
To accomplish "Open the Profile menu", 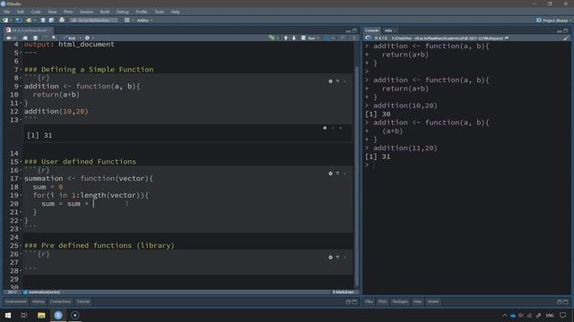I will pyautogui.click(x=142, y=12).
